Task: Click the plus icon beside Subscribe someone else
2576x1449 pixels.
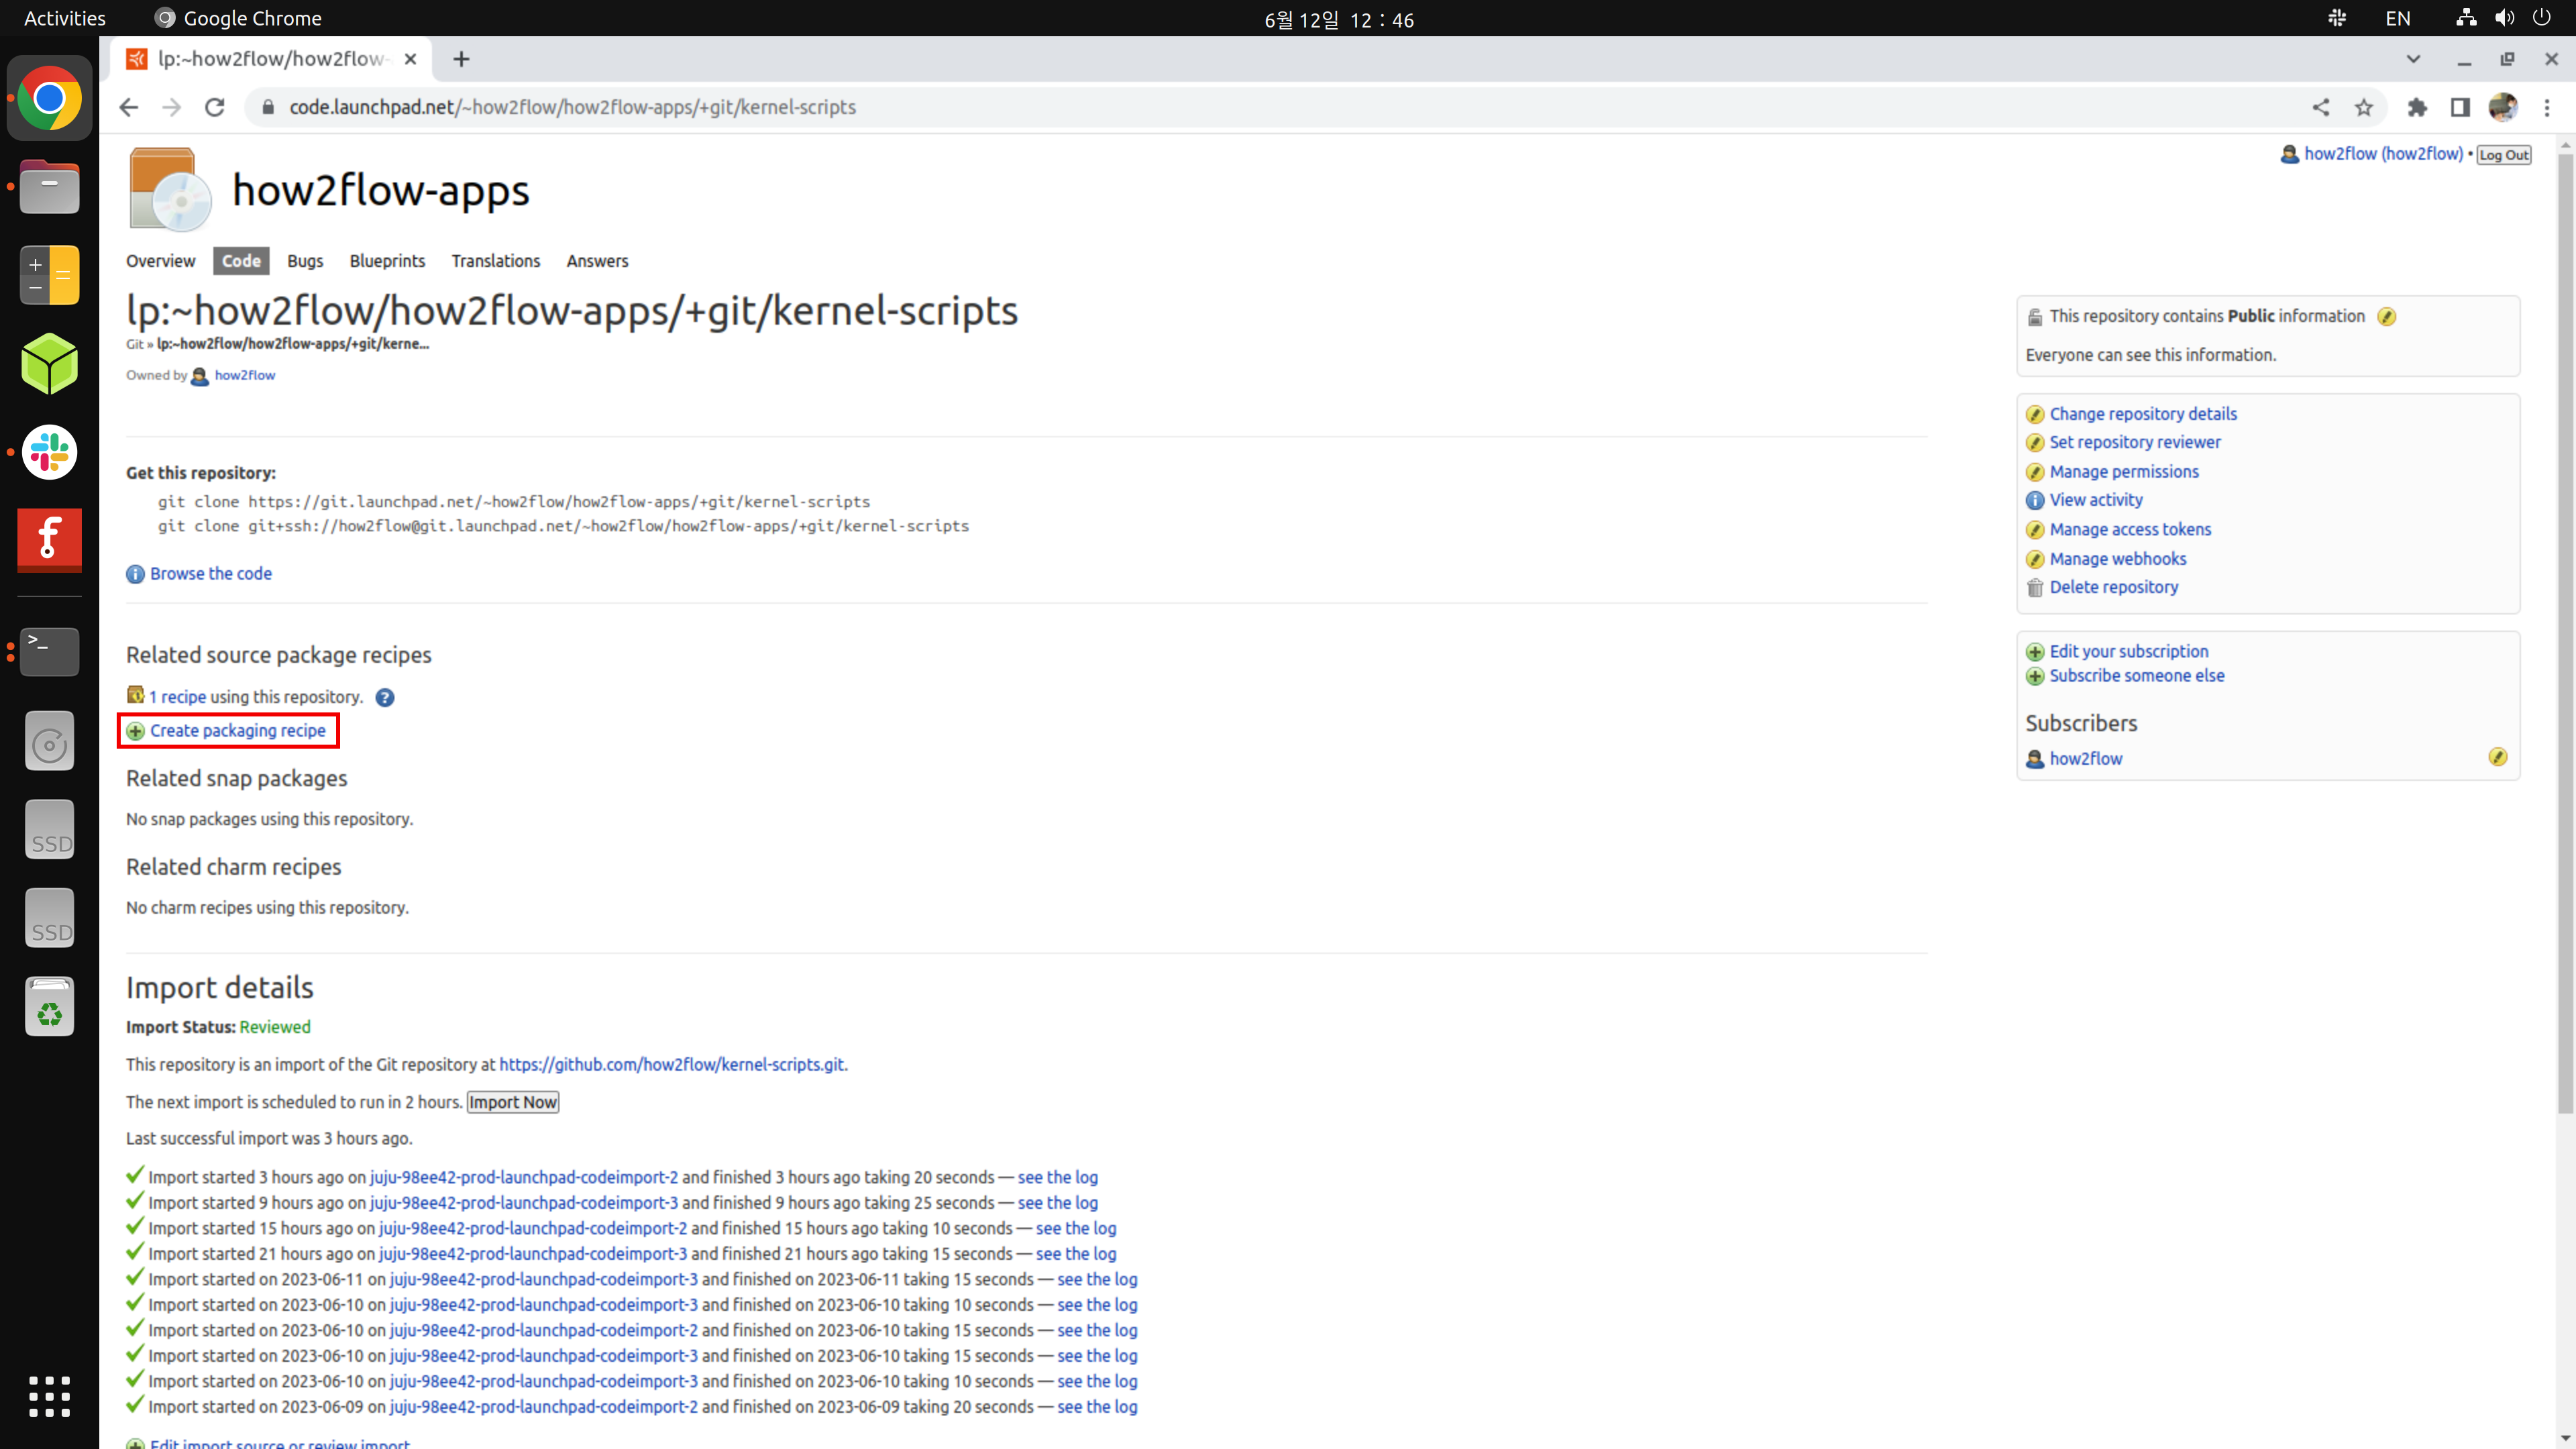Action: 2036,676
